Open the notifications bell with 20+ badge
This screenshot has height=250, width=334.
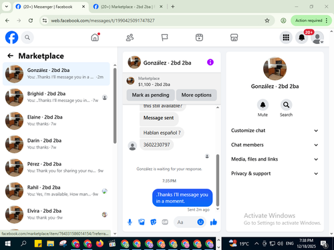tap(302, 37)
